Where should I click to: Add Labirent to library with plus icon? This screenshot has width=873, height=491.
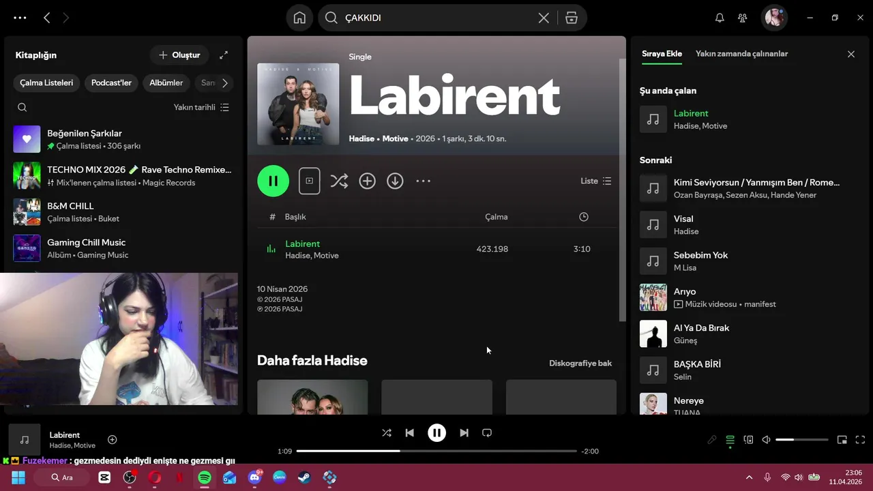367,181
